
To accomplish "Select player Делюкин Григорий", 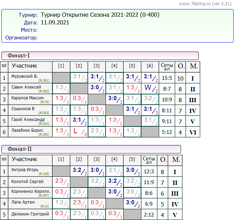I will [30, 214].
